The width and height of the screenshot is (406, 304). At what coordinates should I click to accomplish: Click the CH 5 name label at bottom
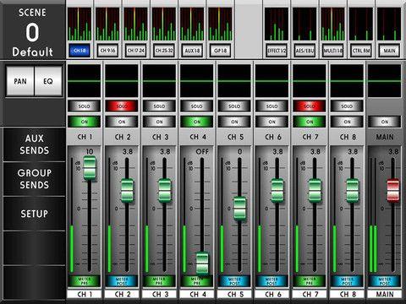[x=234, y=294]
